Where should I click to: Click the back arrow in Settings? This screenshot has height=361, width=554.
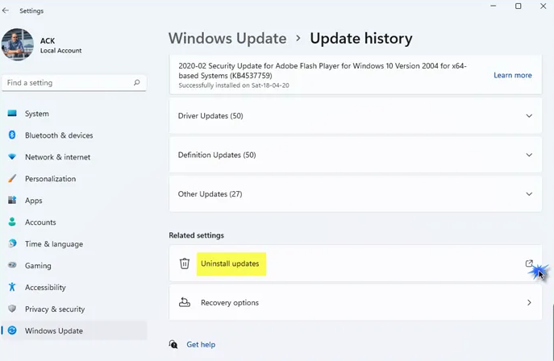coord(6,10)
